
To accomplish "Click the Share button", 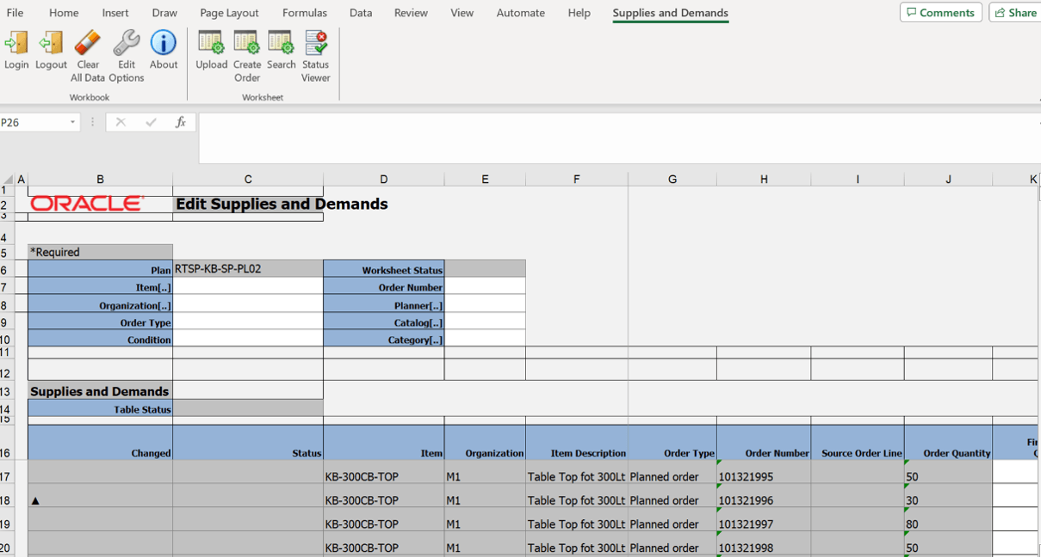I will click(x=1015, y=12).
